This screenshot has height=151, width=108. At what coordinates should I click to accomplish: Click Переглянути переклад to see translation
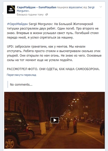[x=21, y=75]
